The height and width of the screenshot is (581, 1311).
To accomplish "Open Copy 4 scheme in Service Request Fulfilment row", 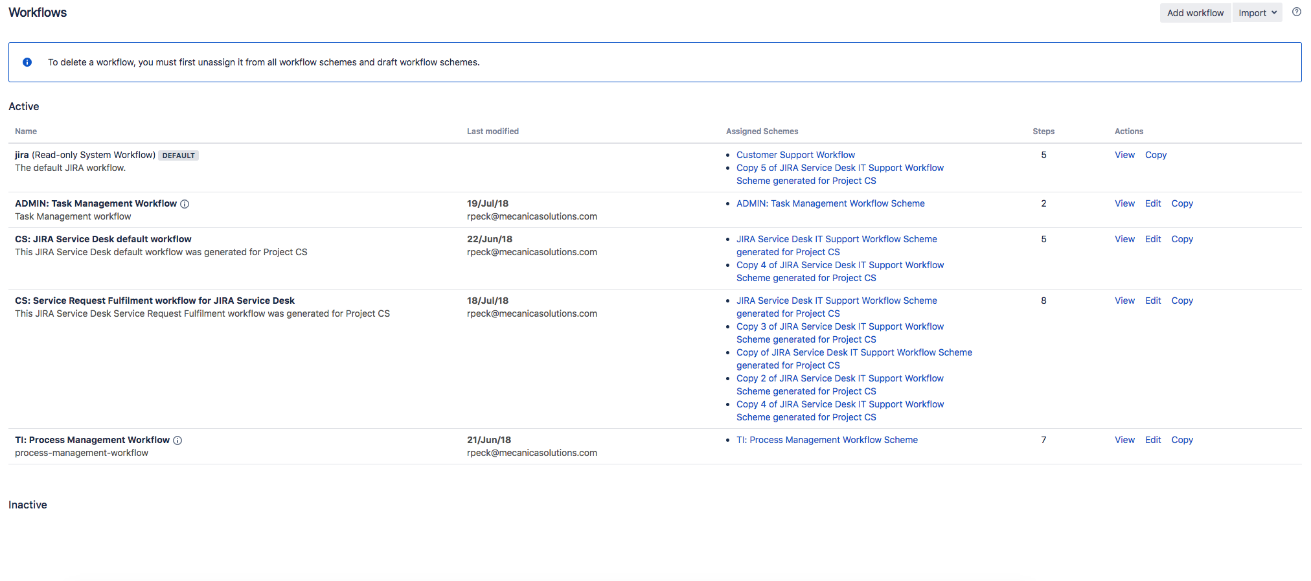I will coord(840,411).
